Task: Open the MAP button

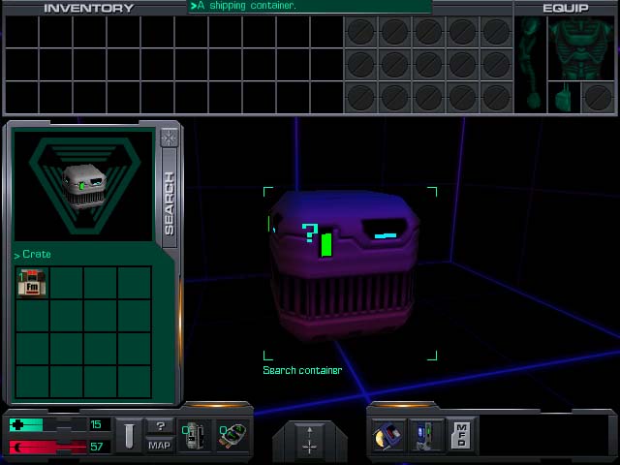Action: [159, 446]
